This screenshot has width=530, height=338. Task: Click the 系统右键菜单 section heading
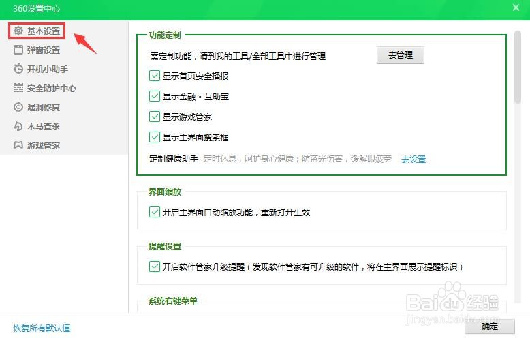[x=173, y=301]
